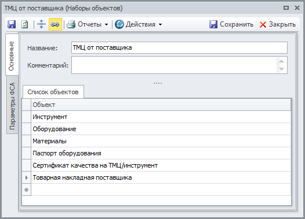Viewport: 305px width, 219px height.
Task: Click the printer icon for Отчеты
Action: [71, 24]
